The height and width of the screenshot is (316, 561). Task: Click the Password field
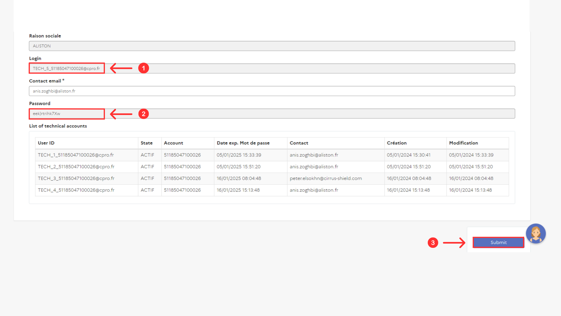pyautogui.click(x=67, y=114)
